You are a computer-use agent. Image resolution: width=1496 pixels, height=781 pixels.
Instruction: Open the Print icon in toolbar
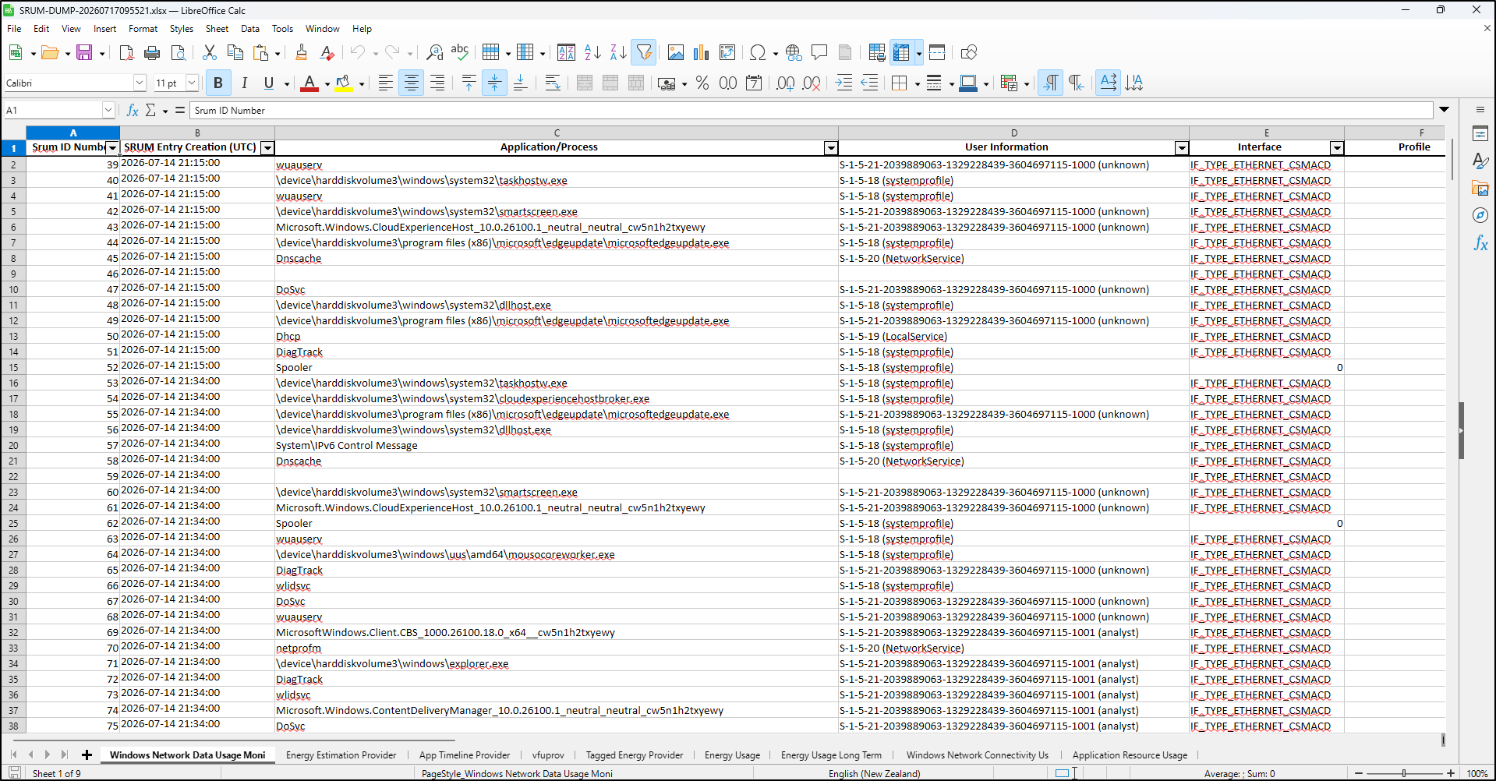(x=152, y=53)
